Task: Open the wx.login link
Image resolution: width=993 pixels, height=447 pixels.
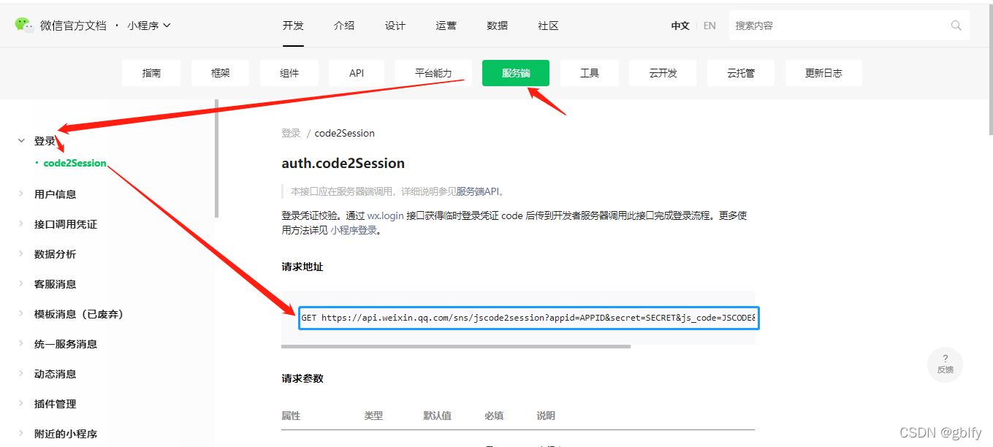Action: click(385, 216)
